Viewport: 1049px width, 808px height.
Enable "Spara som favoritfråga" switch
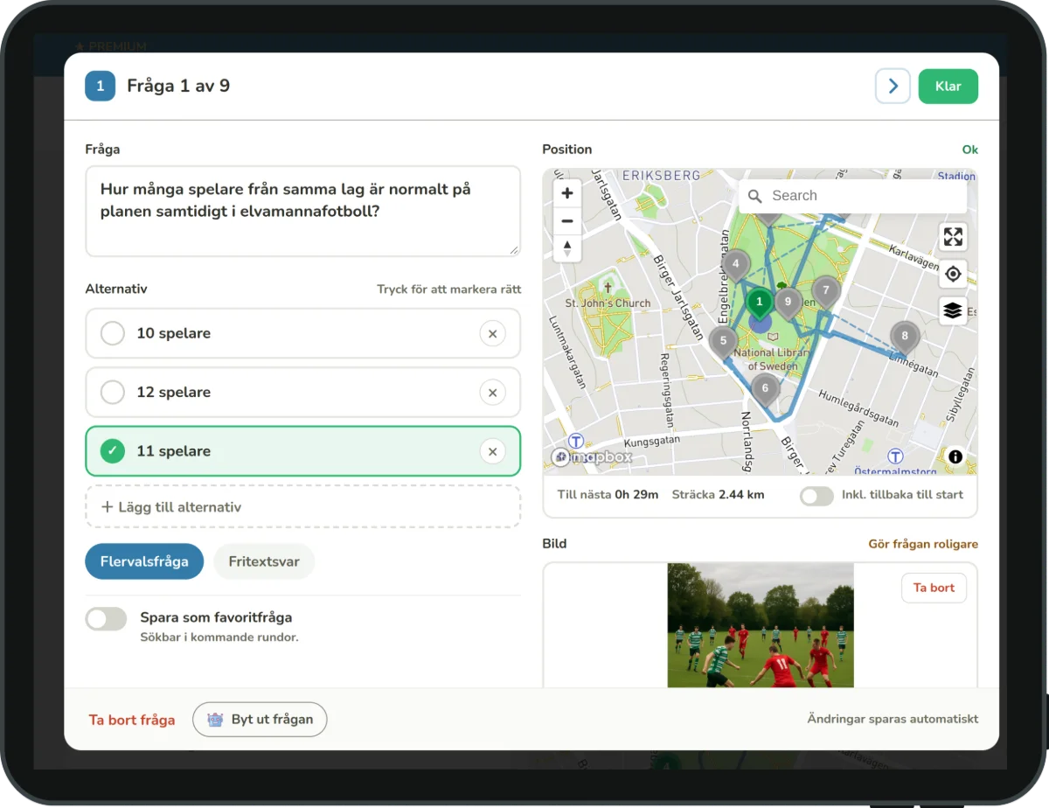point(106,619)
